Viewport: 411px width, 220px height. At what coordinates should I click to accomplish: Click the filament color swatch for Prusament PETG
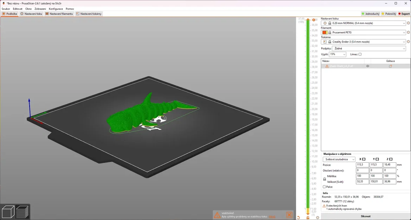coord(325,32)
